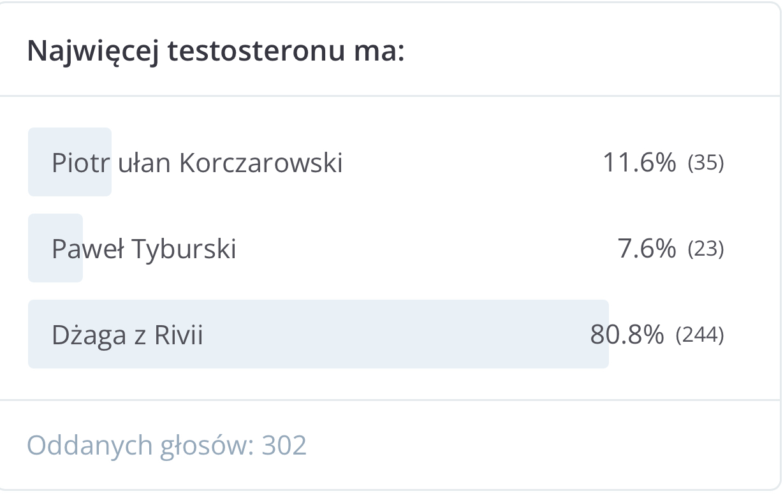Click the (23) vote count
The height and width of the screenshot is (496, 783).
click(706, 249)
